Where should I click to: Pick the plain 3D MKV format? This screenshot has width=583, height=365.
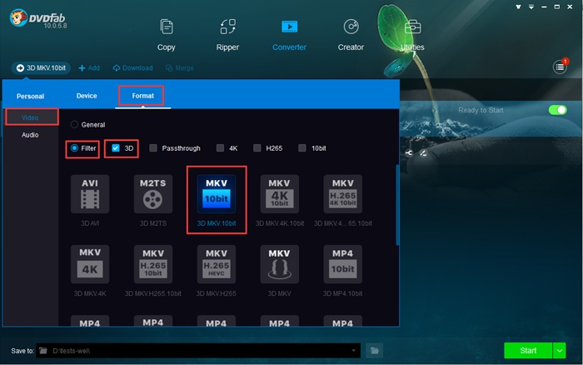280,271
